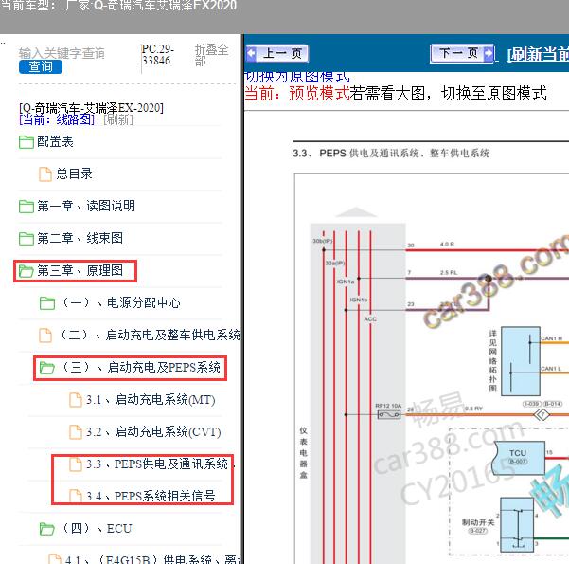Click PC.29-33846 text
Screen dimensions: 569x564
[x=157, y=55]
